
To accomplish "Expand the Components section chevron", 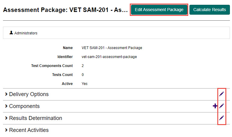I will click(x=6, y=106).
